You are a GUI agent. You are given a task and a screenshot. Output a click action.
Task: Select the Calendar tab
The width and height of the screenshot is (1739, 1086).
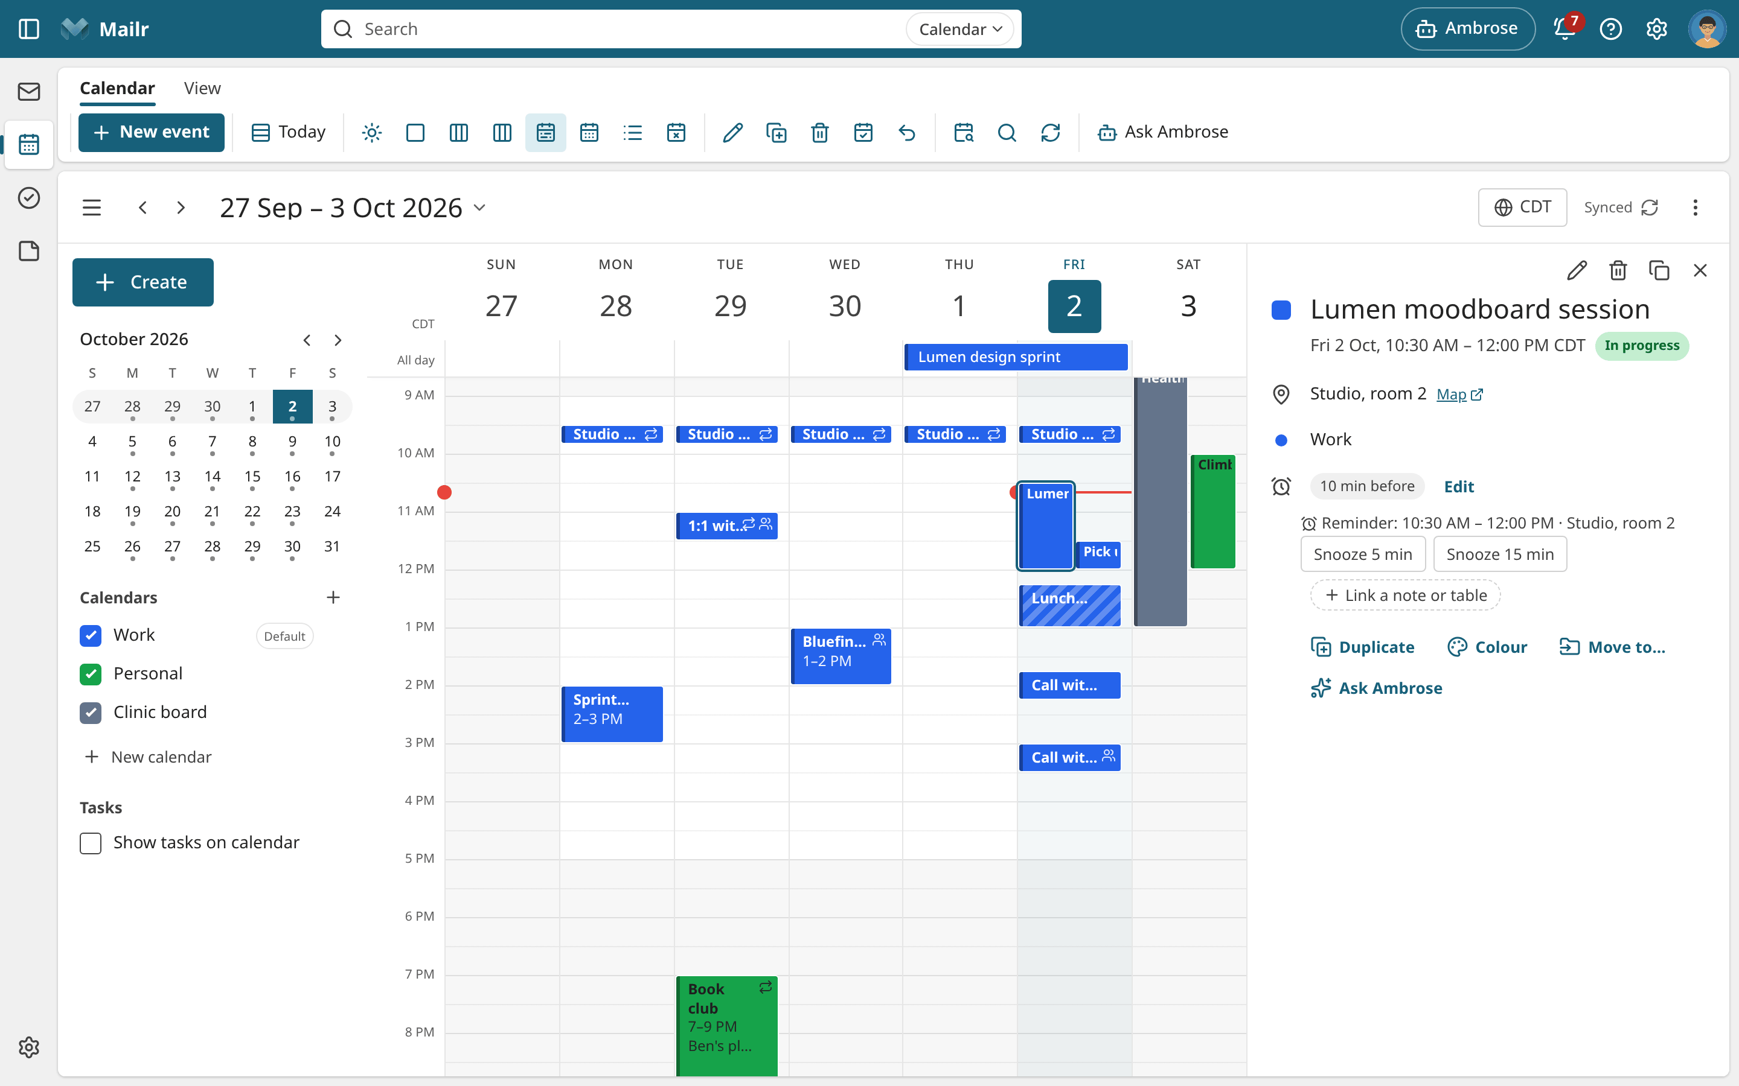click(117, 88)
